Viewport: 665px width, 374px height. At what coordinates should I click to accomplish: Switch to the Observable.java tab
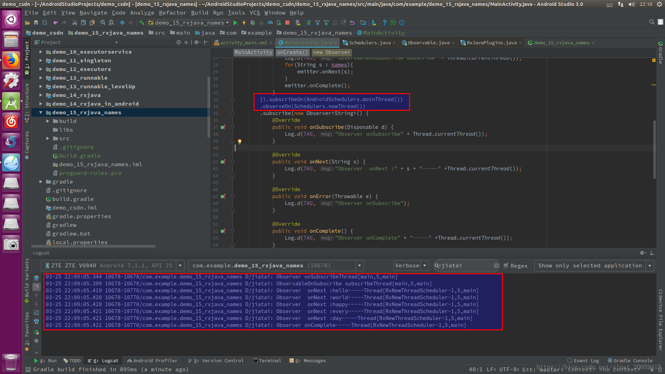click(x=428, y=43)
